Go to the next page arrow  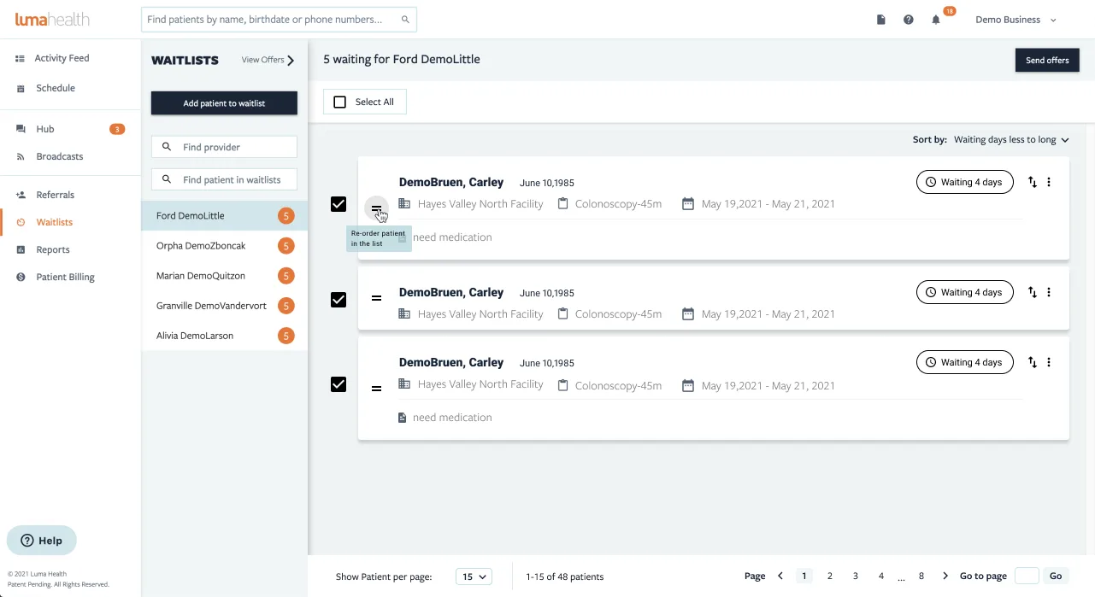[x=945, y=576]
